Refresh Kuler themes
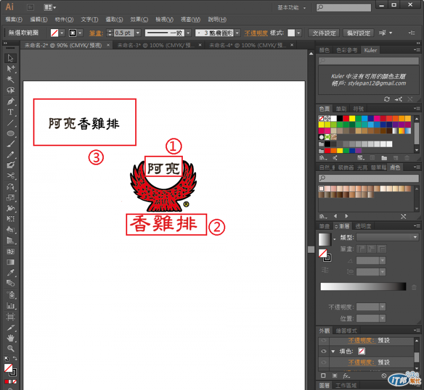 [x=387, y=99]
